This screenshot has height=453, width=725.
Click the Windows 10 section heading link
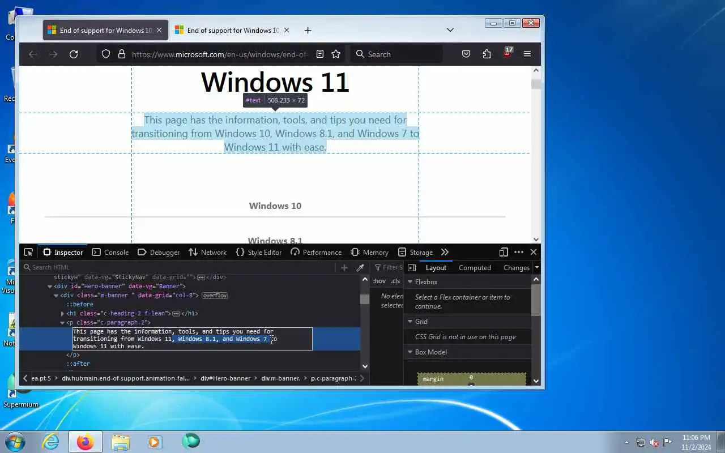(x=275, y=206)
